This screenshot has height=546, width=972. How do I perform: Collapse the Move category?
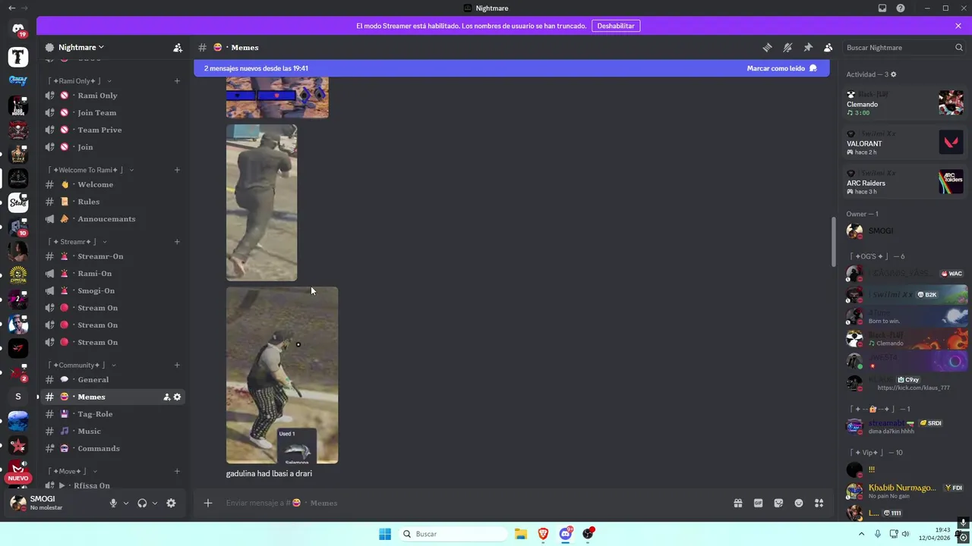point(72,471)
